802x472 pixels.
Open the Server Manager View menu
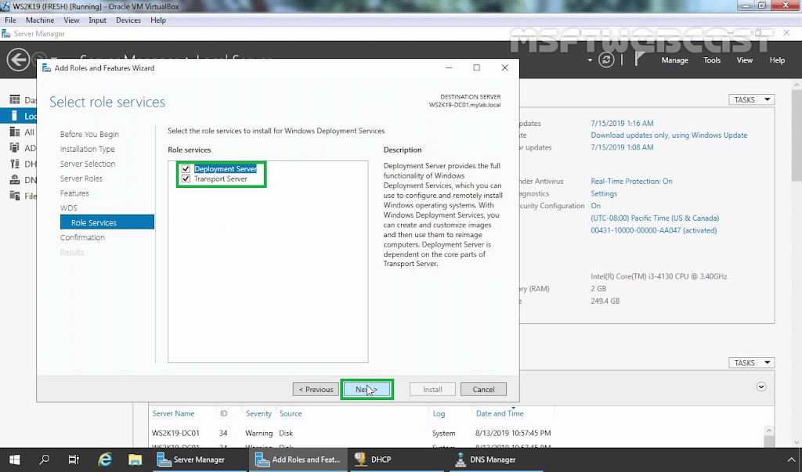click(745, 60)
